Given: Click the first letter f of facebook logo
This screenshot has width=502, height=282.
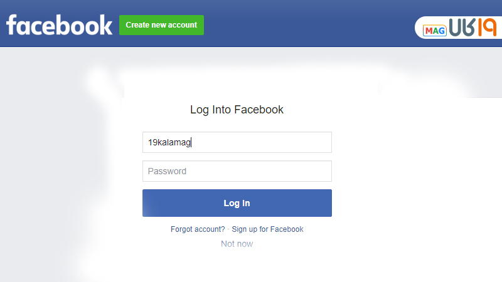Looking at the screenshot, I should click(12, 25).
